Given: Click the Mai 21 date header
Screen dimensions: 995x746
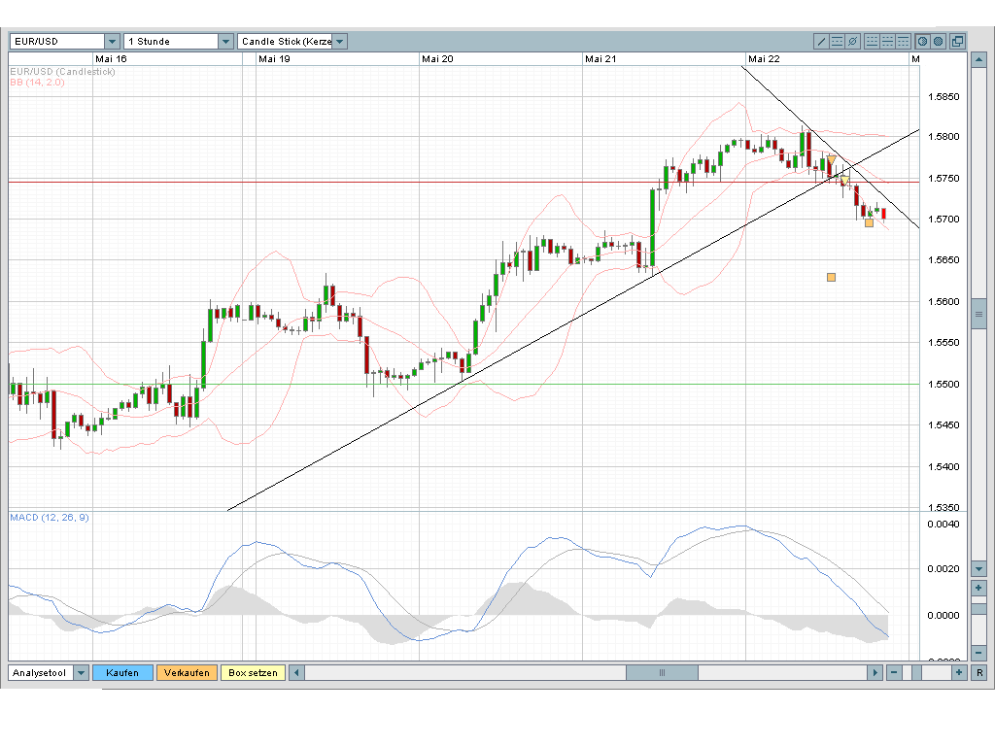Looking at the screenshot, I should (x=600, y=59).
